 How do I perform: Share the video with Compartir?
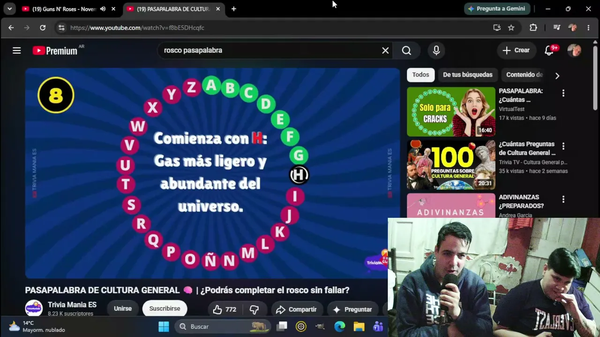tap(296, 309)
